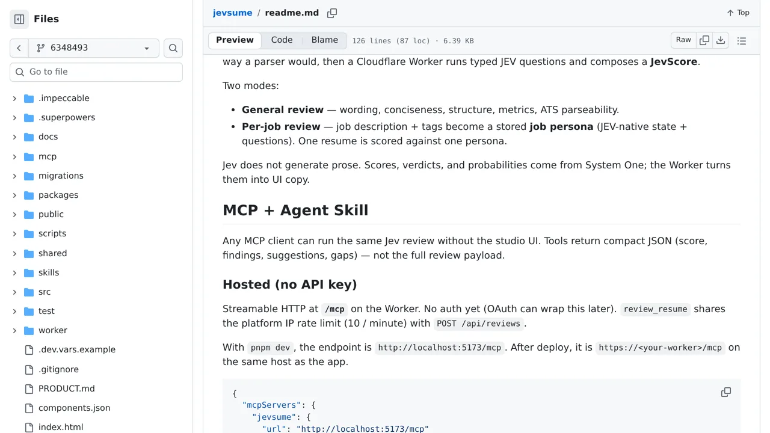Viewport: 770px width, 433px height.
Task: Click the .gitignore file icon
Action: tap(29, 369)
